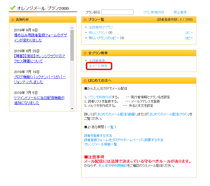The image size is (210, 186).
Task: Click the 全プラン検索 panel header icon
Action: 85,53
